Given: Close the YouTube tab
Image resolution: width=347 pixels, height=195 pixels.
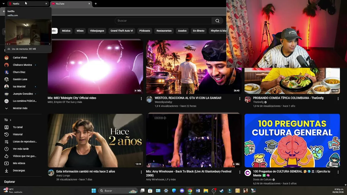Looking at the screenshot, I should pos(89,4).
